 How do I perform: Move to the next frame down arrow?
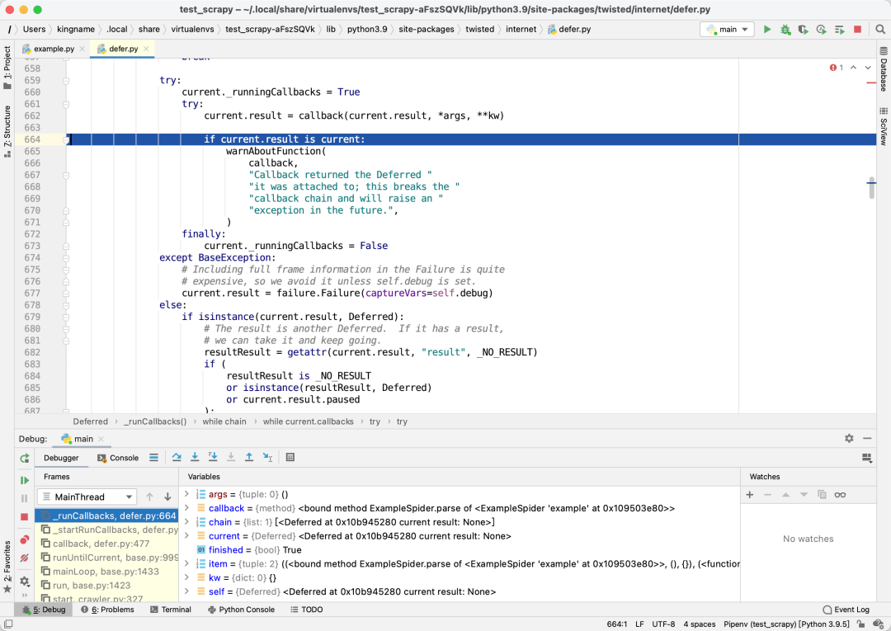[x=167, y=497]
